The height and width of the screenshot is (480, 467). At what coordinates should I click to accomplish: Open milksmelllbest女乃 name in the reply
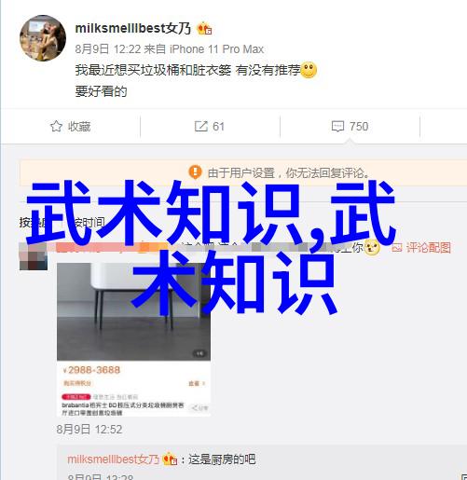pos(114,459)
